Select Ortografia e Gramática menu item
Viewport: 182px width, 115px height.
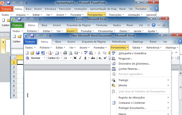(x=141, y=53)
